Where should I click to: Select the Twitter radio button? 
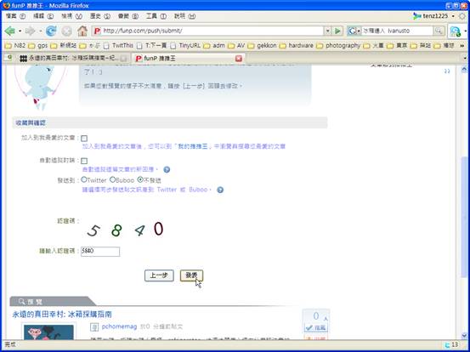(x=84, y=179)
